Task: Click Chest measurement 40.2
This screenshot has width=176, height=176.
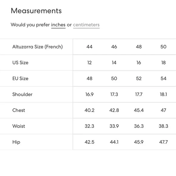Action: [89, 110]
